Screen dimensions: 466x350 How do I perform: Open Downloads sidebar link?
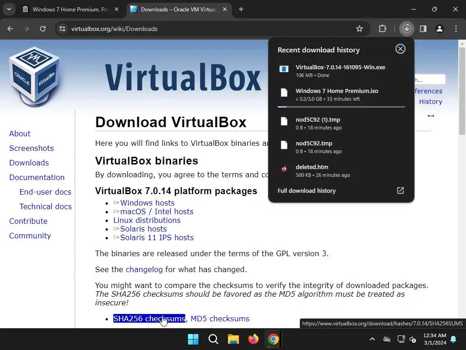click(x=29, y=163)
